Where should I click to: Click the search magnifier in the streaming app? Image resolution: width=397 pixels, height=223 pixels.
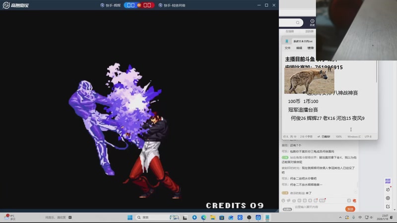(298, 23)
